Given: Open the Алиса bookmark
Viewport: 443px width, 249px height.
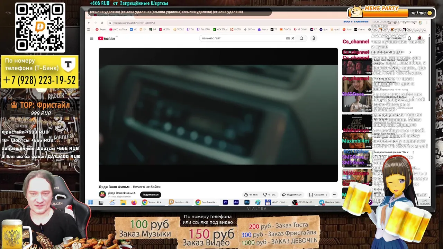Looking at the screenshot, I should [x=263, y=29].
